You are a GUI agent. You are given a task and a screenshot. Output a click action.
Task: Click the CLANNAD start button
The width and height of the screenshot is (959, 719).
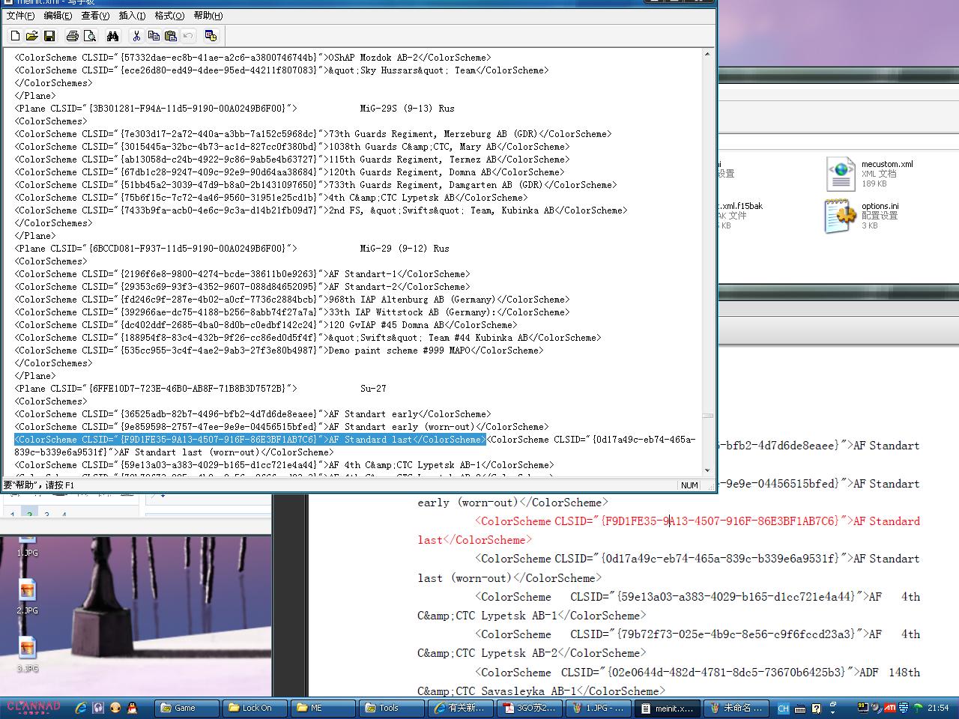(x=34, y=707)
